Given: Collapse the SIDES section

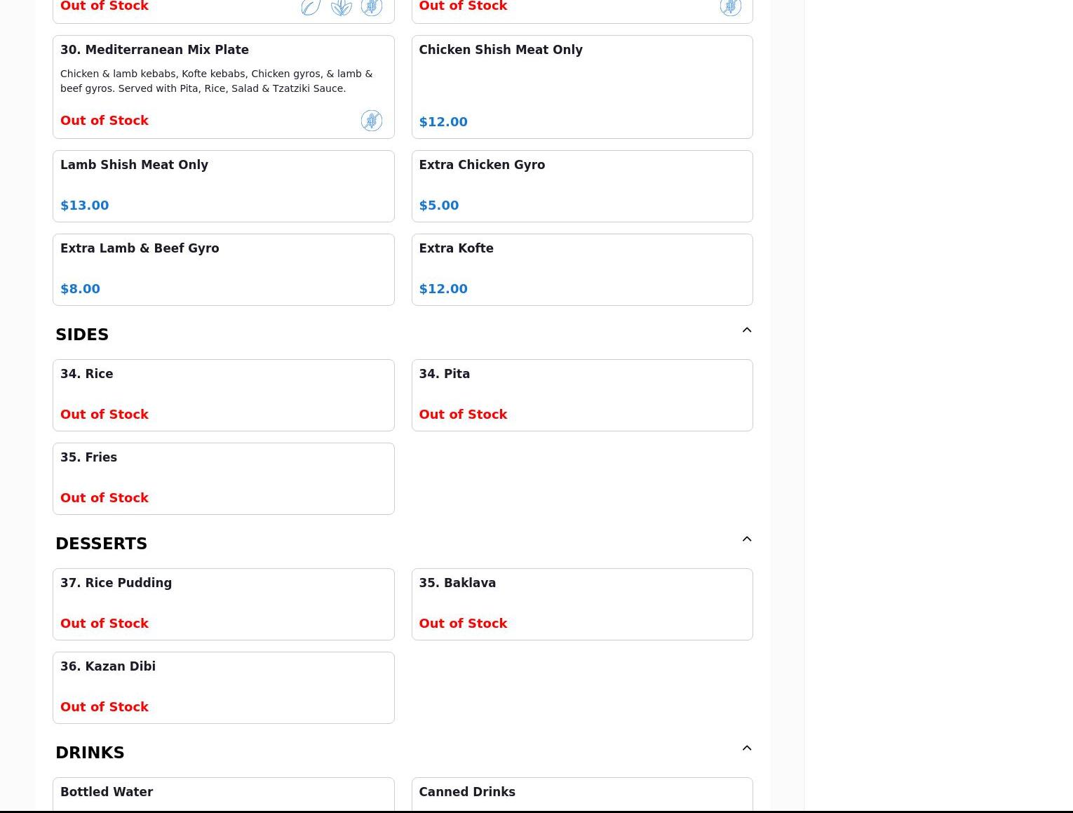Looking at the screenshot, I should 746,330.
